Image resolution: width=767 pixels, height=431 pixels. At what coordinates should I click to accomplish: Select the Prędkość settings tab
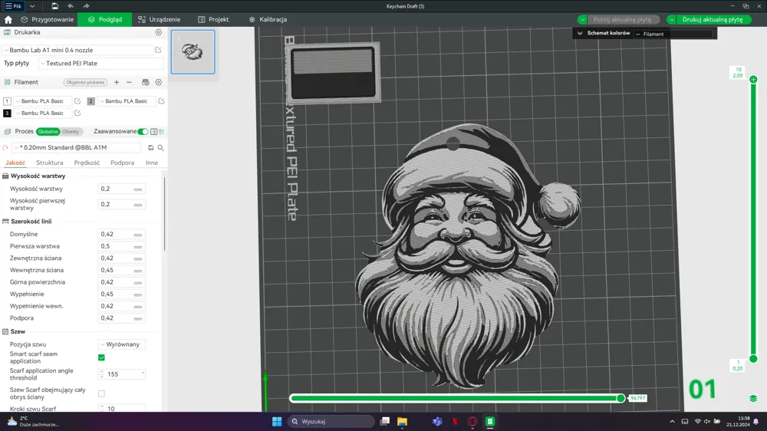tap(87, 163)
